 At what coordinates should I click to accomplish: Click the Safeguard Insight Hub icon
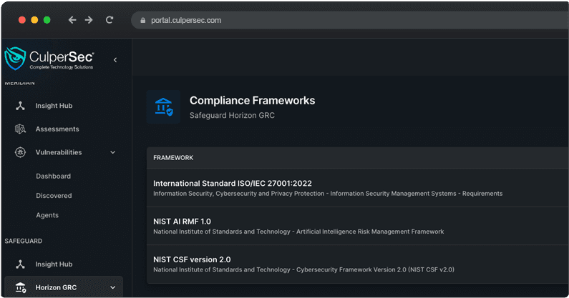(x=20, y=264)
